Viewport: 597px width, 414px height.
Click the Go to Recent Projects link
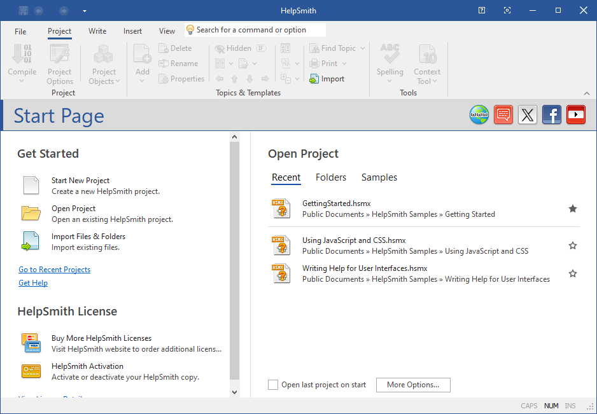pyautogui.click(x=55, y=270)
